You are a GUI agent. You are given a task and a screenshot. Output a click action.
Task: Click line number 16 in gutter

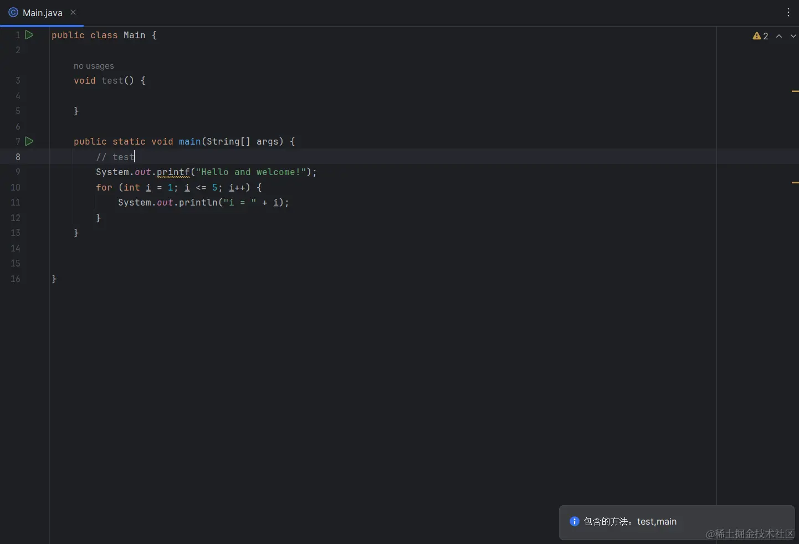pos(16,279)
